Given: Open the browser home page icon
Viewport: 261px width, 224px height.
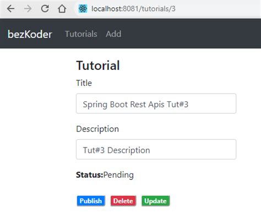Looking at the screenshot, I should tap(62, 9).
